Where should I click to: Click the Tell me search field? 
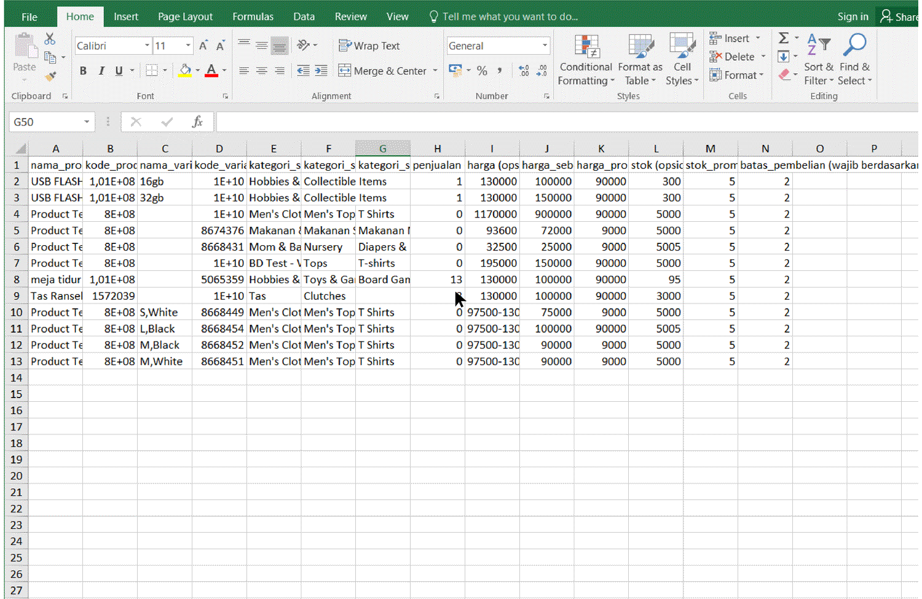click(x=510, y=17)
